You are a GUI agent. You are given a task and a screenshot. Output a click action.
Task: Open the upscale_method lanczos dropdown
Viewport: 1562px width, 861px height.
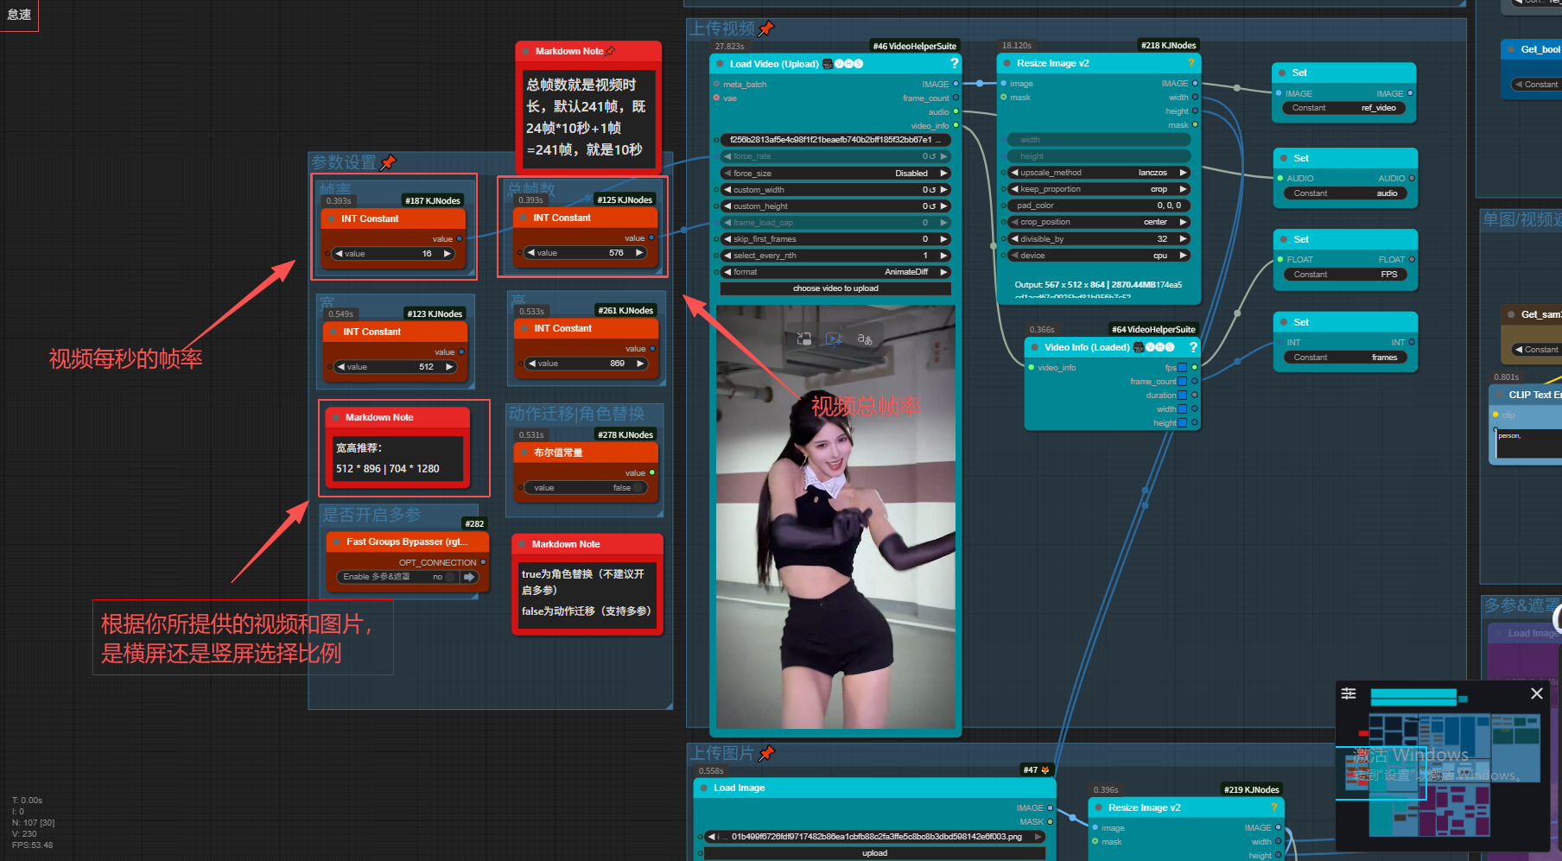pos(1099,173)
